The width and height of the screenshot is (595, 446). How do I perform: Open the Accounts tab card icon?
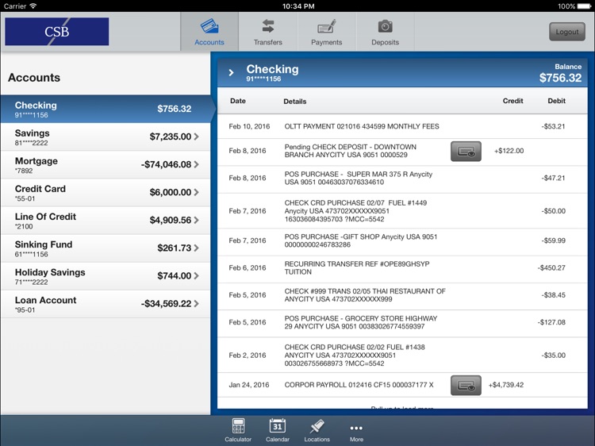(x=209, y=26)
